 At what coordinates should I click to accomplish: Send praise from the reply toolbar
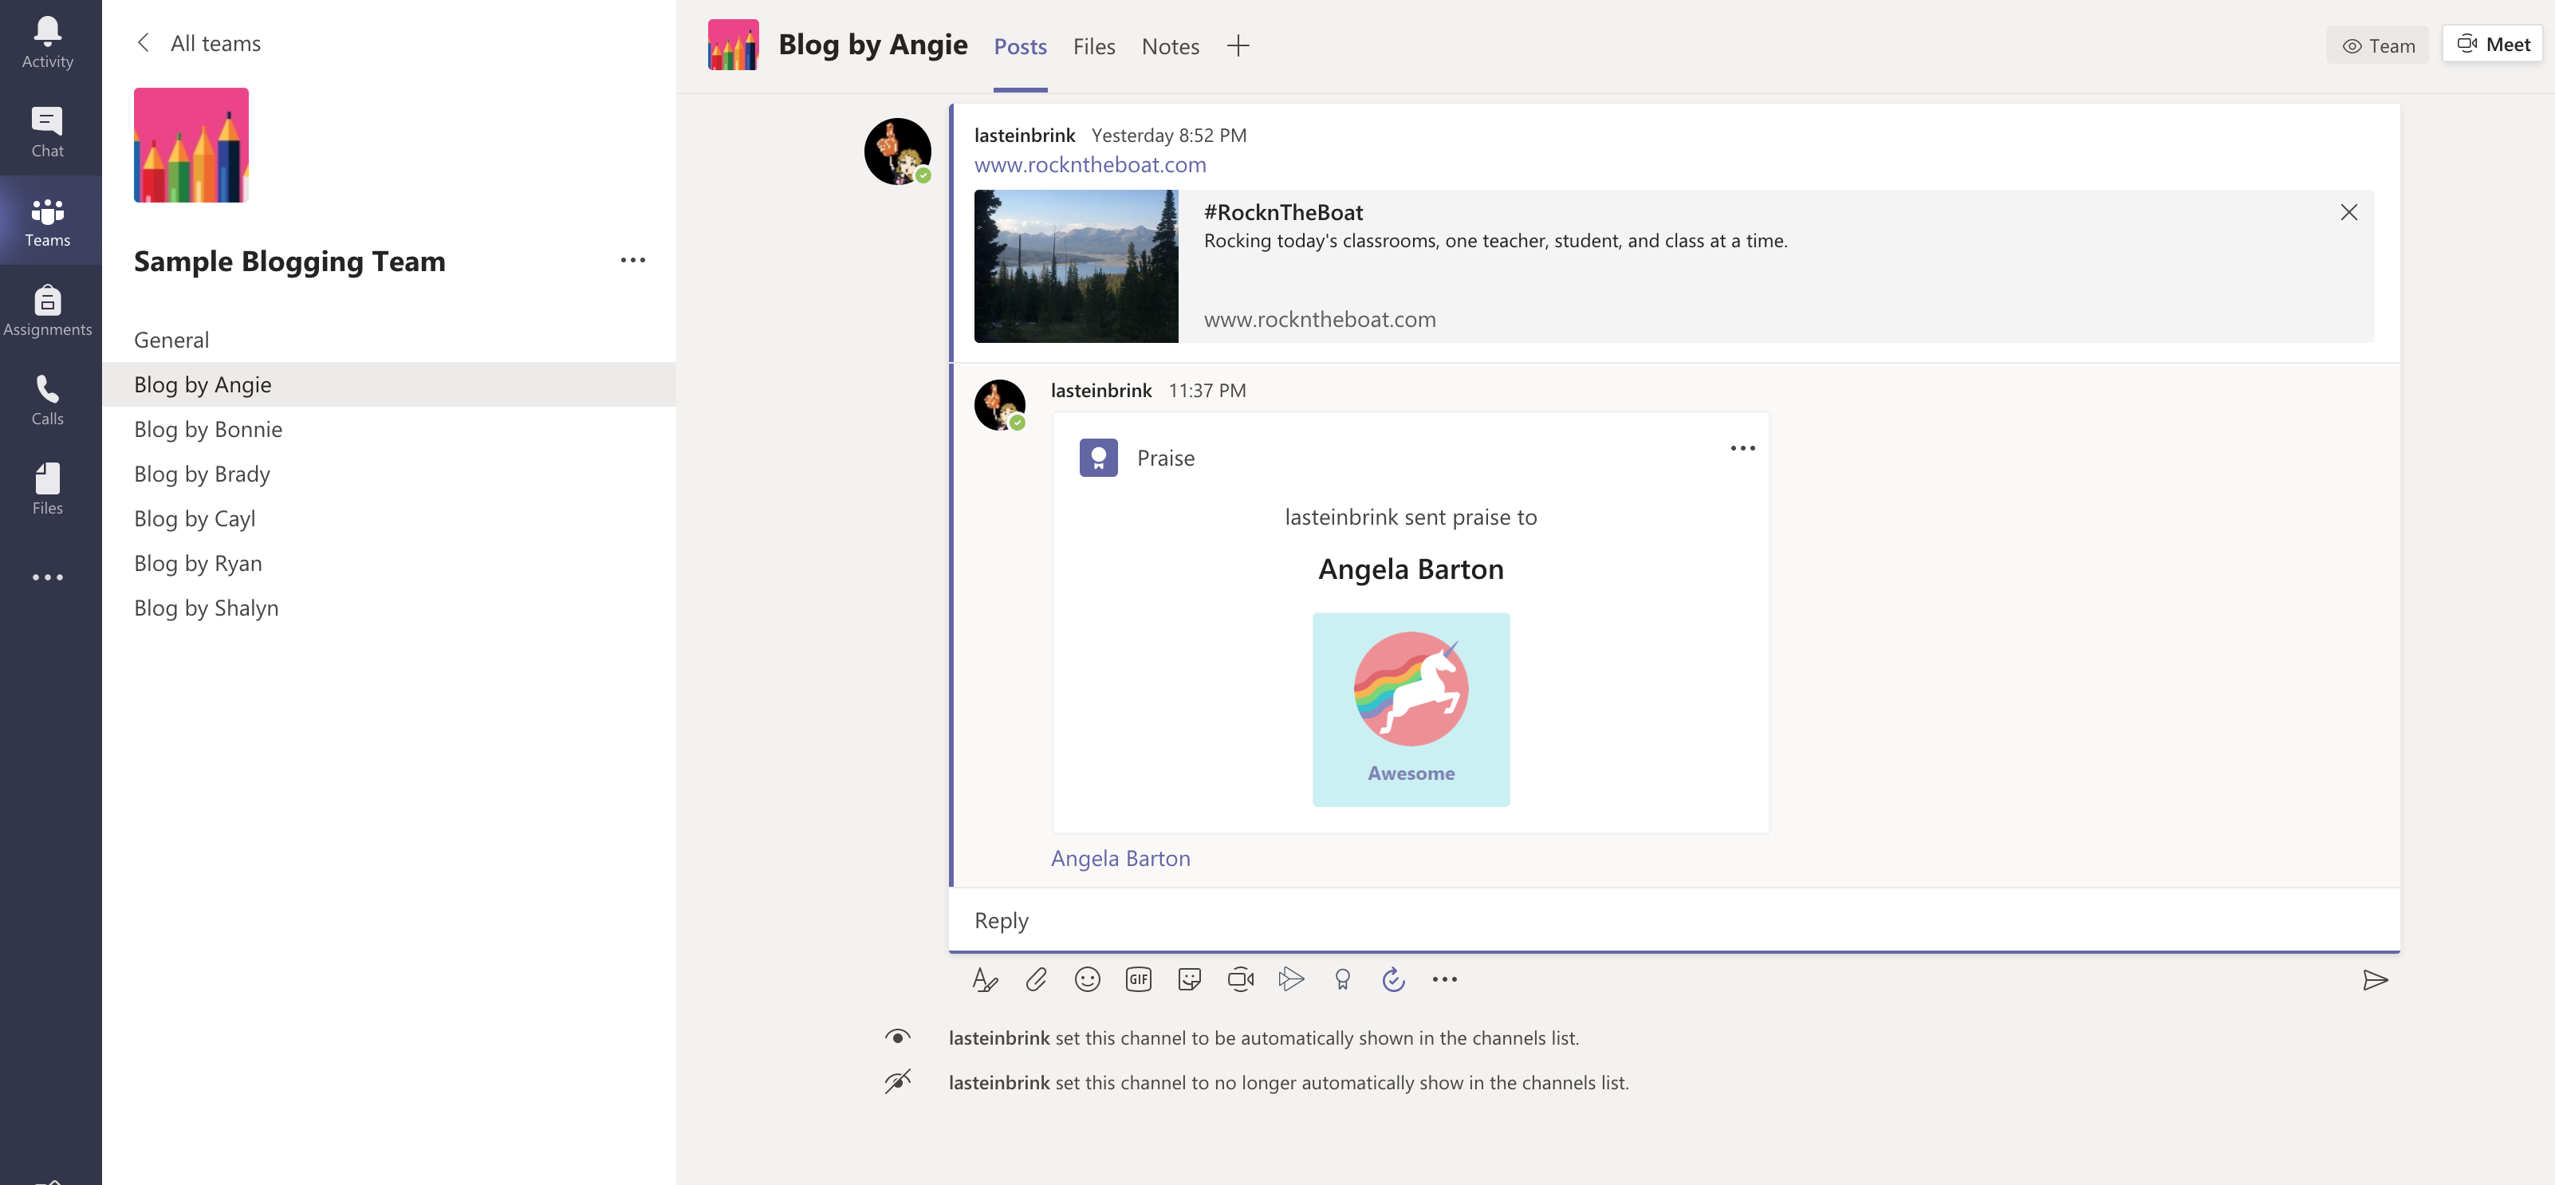[1342, 978]
